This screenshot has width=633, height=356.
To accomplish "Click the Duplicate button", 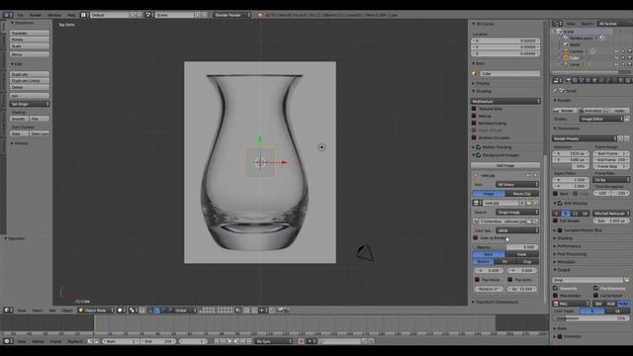I will point(30,74).
